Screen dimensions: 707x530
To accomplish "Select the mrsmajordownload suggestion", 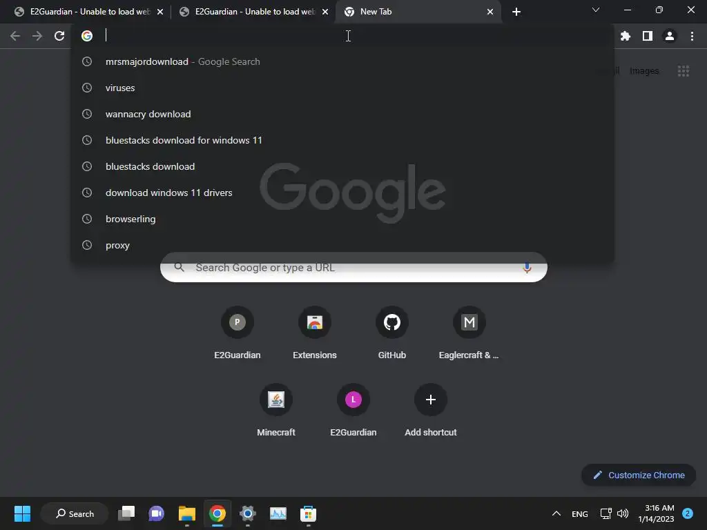I will (342, 61).
